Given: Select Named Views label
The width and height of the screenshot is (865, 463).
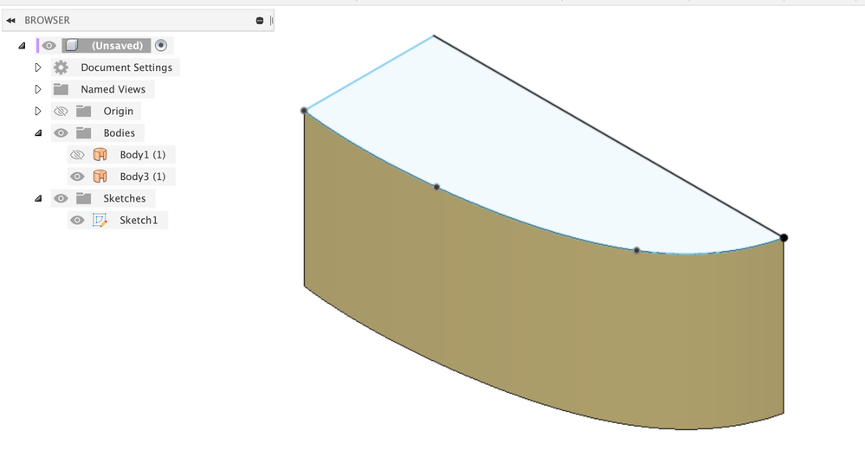Looking at the screenshot, I should (113, 89).
